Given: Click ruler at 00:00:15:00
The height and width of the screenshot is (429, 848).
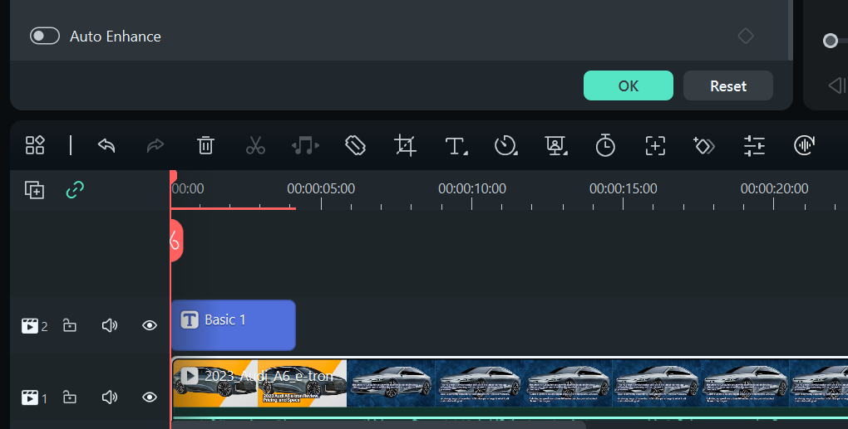Looking at the screenshot, I should 623,189.
